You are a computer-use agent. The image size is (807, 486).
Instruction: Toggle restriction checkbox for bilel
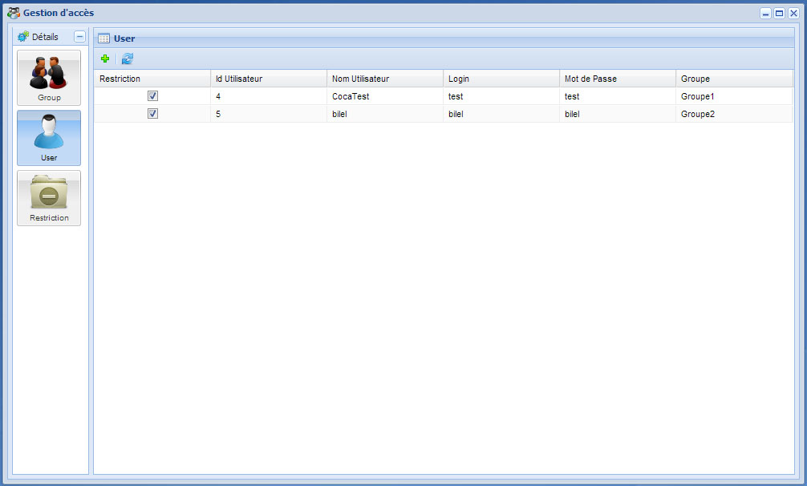(x=152, y=114)
